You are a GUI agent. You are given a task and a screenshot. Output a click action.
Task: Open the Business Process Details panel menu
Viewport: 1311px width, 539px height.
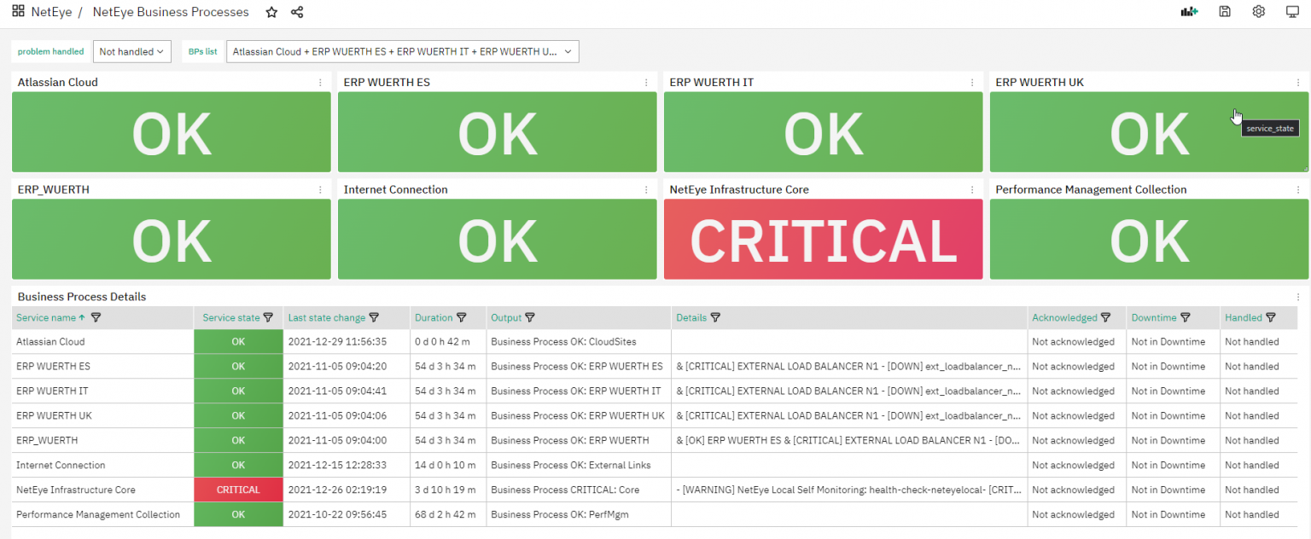[1299, 296]
